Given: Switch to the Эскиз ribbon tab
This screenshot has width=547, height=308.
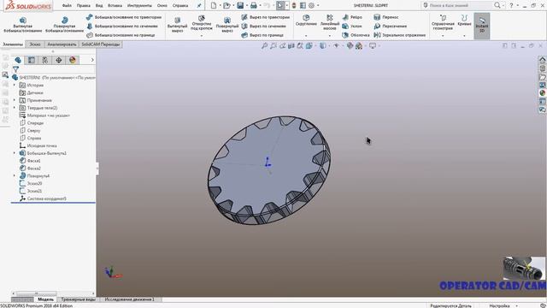Looking at the screenshot, I should tap(35, 44).
